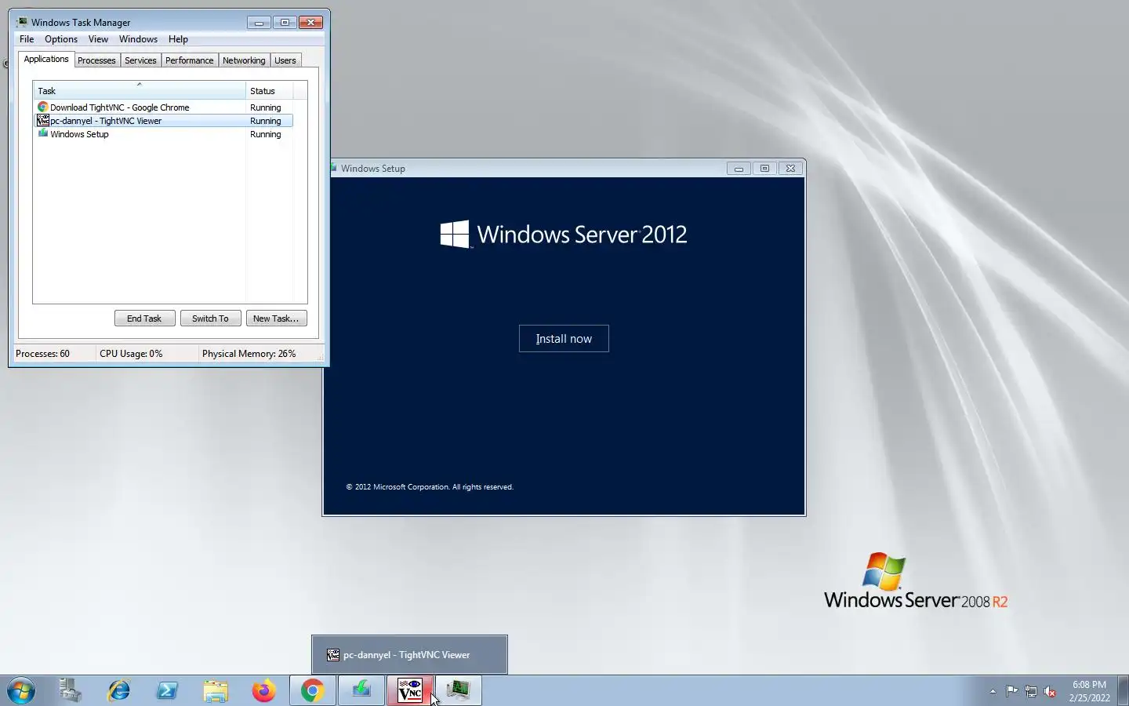Screen dimensions: 1129x706
Task: Click Install now in Windows Setup
Action: click(x=564, y=339)
